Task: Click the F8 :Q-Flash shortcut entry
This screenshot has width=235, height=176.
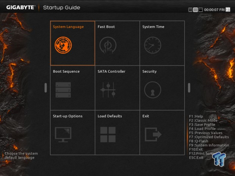Action: [x=199, y=141]
